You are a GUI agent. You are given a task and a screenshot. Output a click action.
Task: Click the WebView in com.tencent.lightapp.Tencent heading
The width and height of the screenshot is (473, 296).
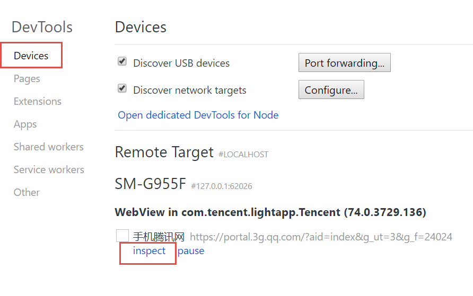270,212
